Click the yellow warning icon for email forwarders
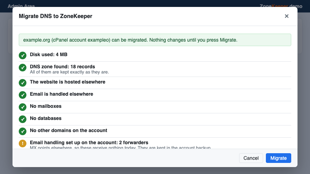The width and height of the screenshot is (310, 174). (x=23, y=143)
